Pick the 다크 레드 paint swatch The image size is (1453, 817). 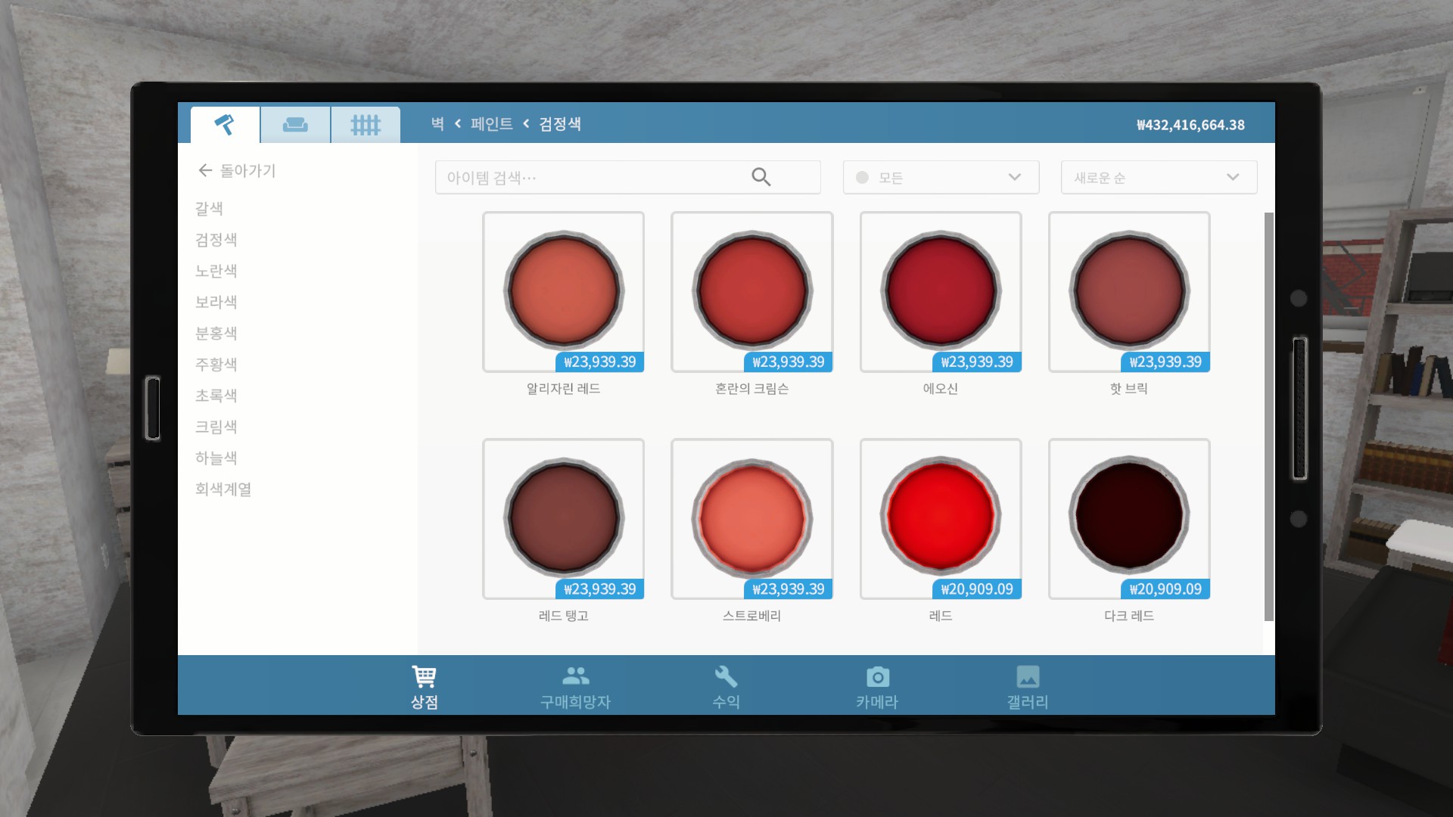[x=1128, y=518]
